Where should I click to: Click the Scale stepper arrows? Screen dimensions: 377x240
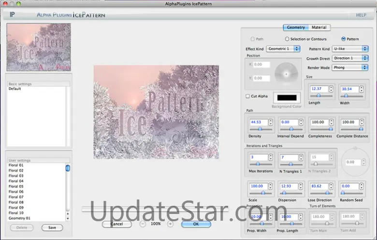click(x=271, y=187)
